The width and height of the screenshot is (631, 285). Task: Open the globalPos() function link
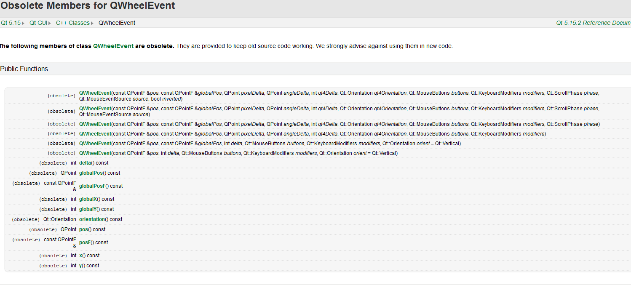click(x=90, y=173)
